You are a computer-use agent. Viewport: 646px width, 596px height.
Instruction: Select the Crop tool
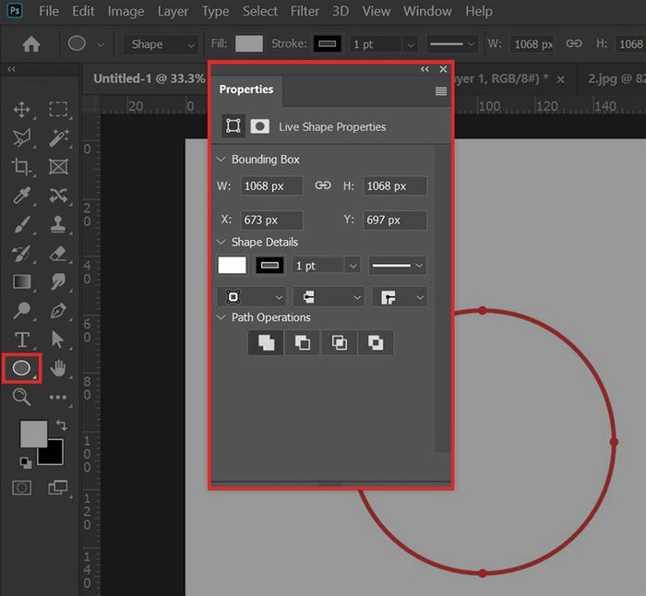[x=21, y=167]
